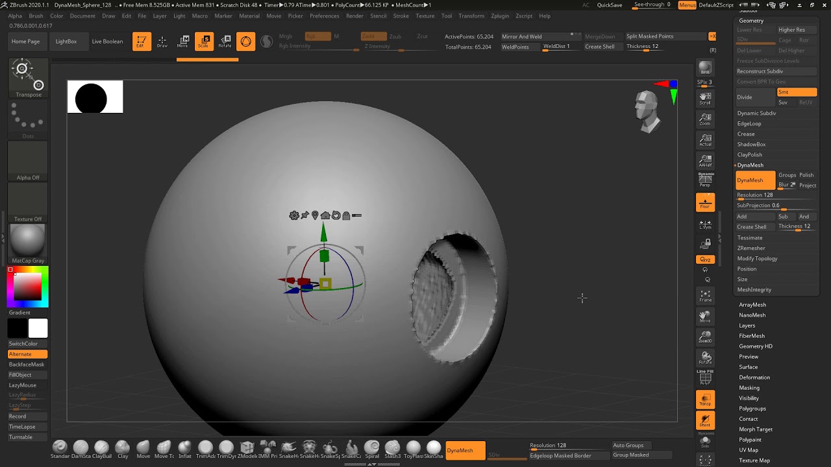831x467 pixels.
Task: Click the camera head orientation icon
Action: (647, 112)
